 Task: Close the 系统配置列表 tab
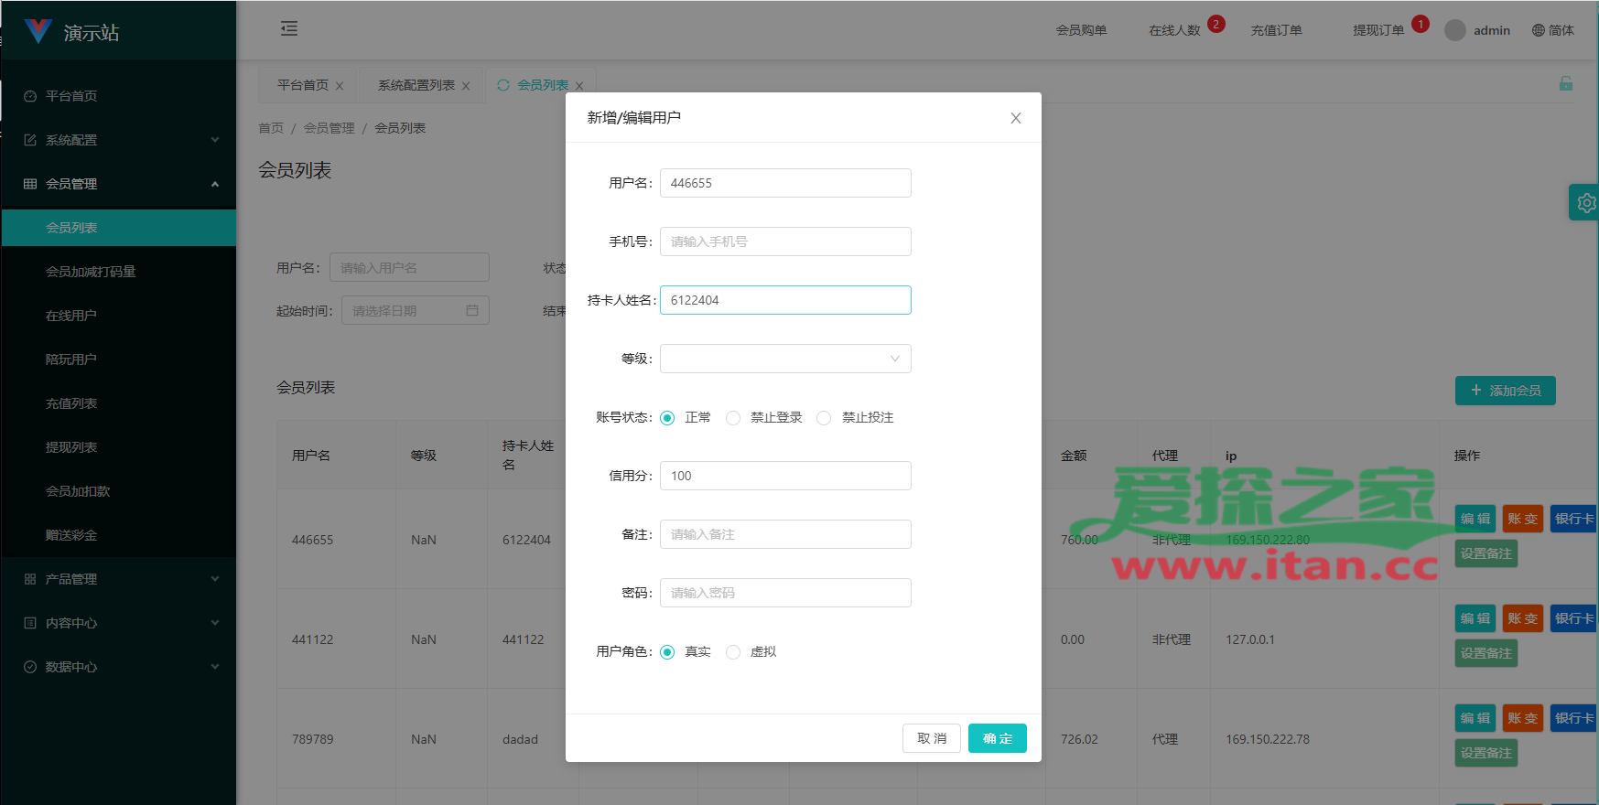[466, 86]
